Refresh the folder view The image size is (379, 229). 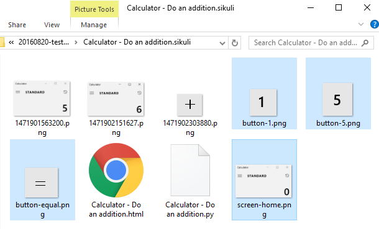click(234, 43)
